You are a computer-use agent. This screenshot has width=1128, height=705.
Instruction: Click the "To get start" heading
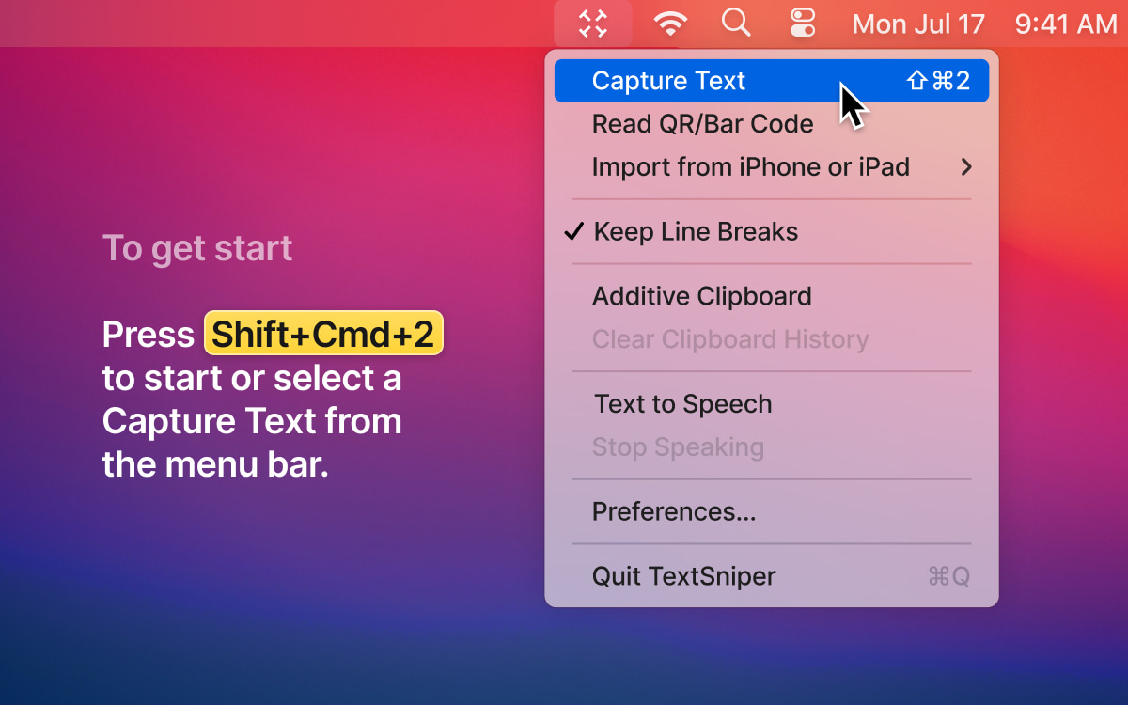197,248
